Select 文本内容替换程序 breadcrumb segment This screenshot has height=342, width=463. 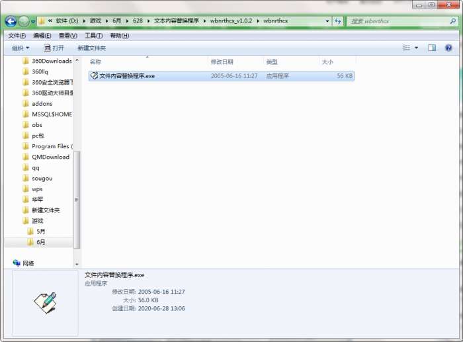pos(177,21)
